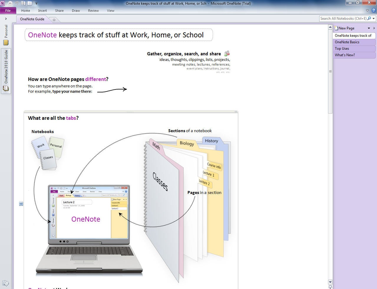Expand the notebook navigation bar chevron
The height and width of the screenshot is (289, 377).
point(6,19)
